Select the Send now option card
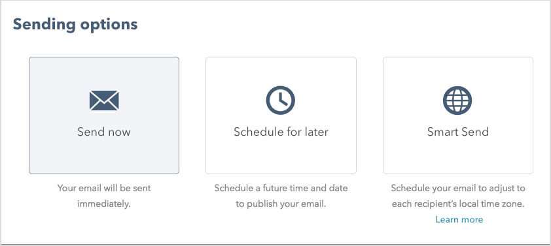This screenshot has height=246, width=551. point(104,115)
